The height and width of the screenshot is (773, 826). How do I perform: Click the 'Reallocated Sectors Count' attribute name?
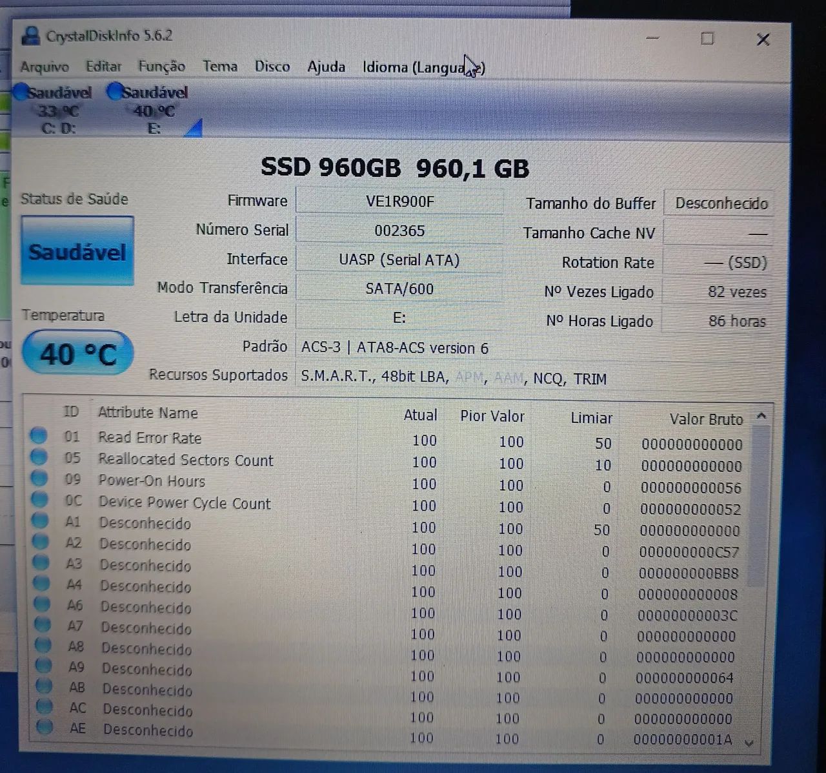[186, 460]
